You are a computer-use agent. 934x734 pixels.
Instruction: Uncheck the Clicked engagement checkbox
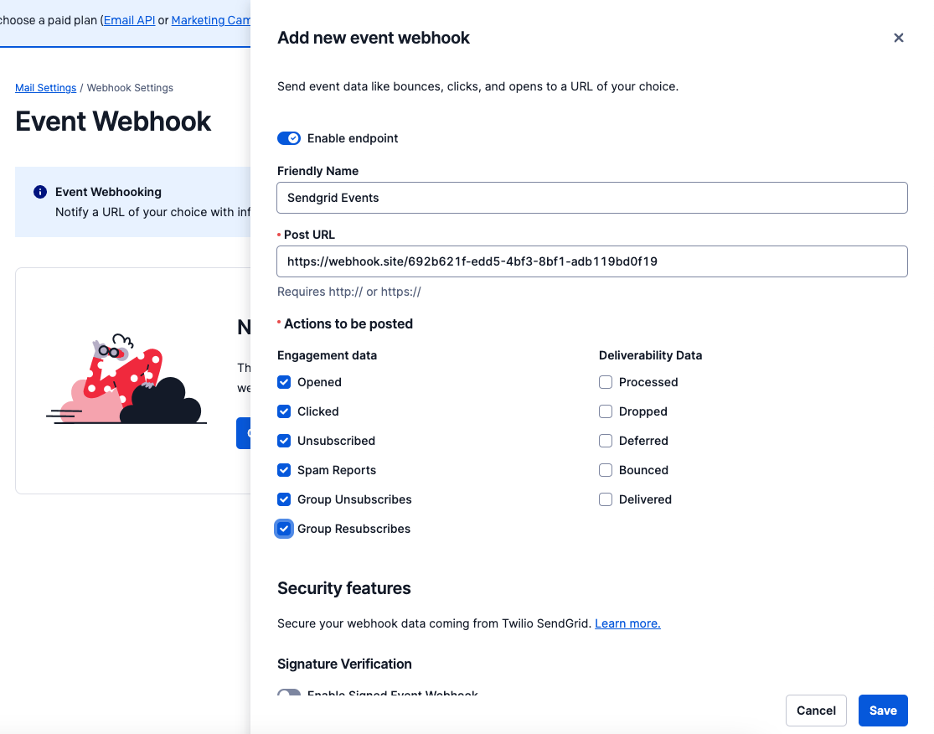pyautogui.click(x=283, y=411)
